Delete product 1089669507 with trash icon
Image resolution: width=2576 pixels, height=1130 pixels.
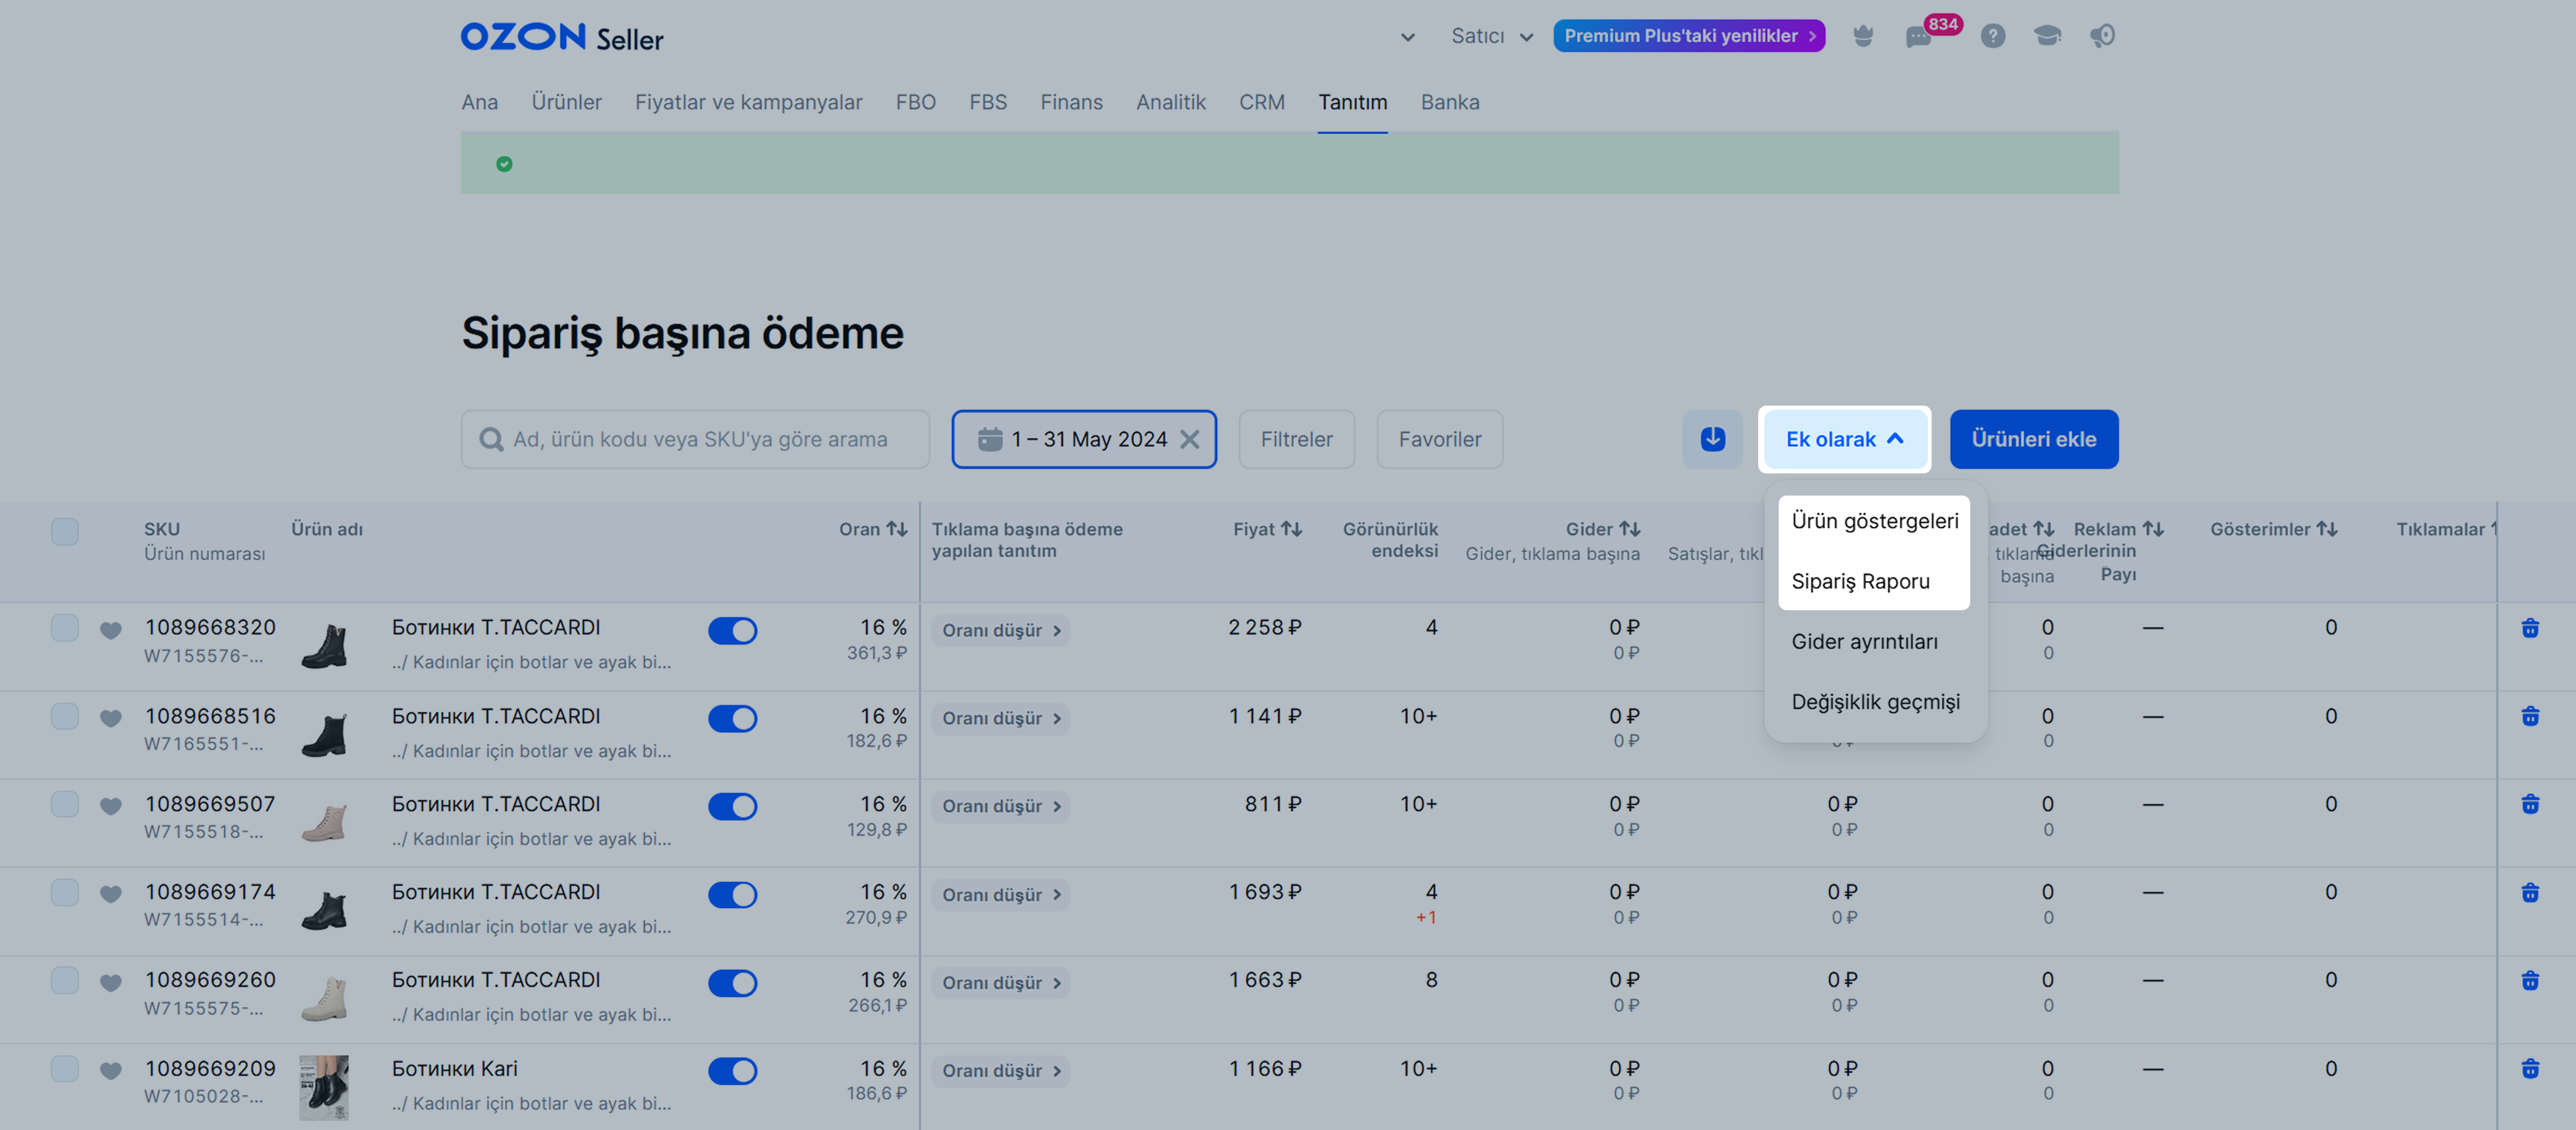[2530, 804]
